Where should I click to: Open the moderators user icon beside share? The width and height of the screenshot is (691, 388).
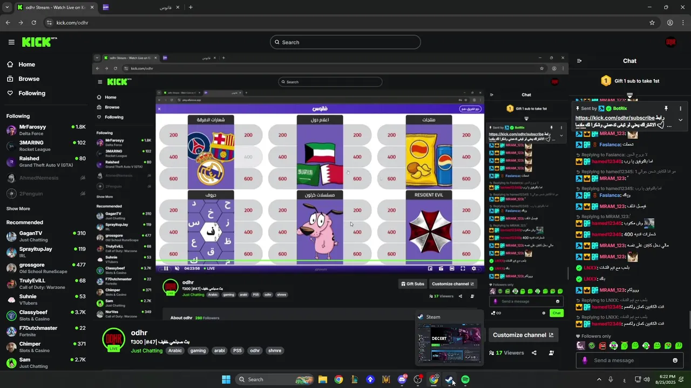coord(551,353)
